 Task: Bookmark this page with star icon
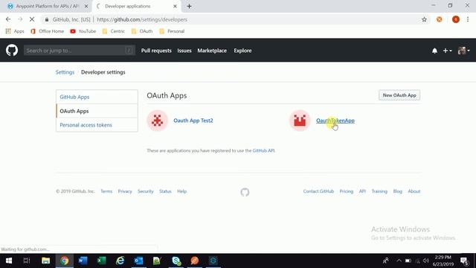pos(424,19)
